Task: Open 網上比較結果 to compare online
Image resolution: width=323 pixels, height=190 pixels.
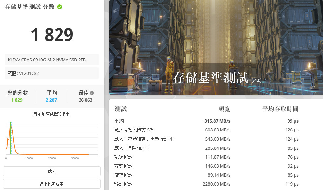Action: pos(52,184)
